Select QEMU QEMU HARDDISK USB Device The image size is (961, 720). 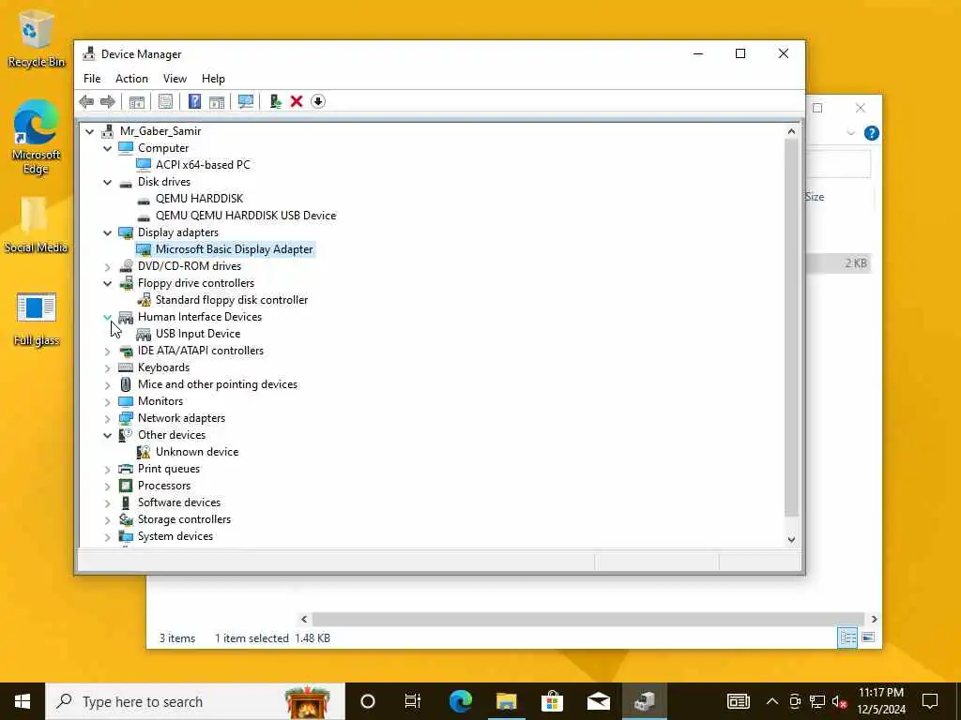coord(246,216)
